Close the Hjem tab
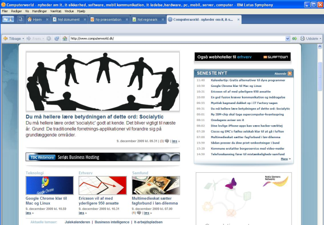The height and width of the screenshot is (225, 324). point(47,19)
